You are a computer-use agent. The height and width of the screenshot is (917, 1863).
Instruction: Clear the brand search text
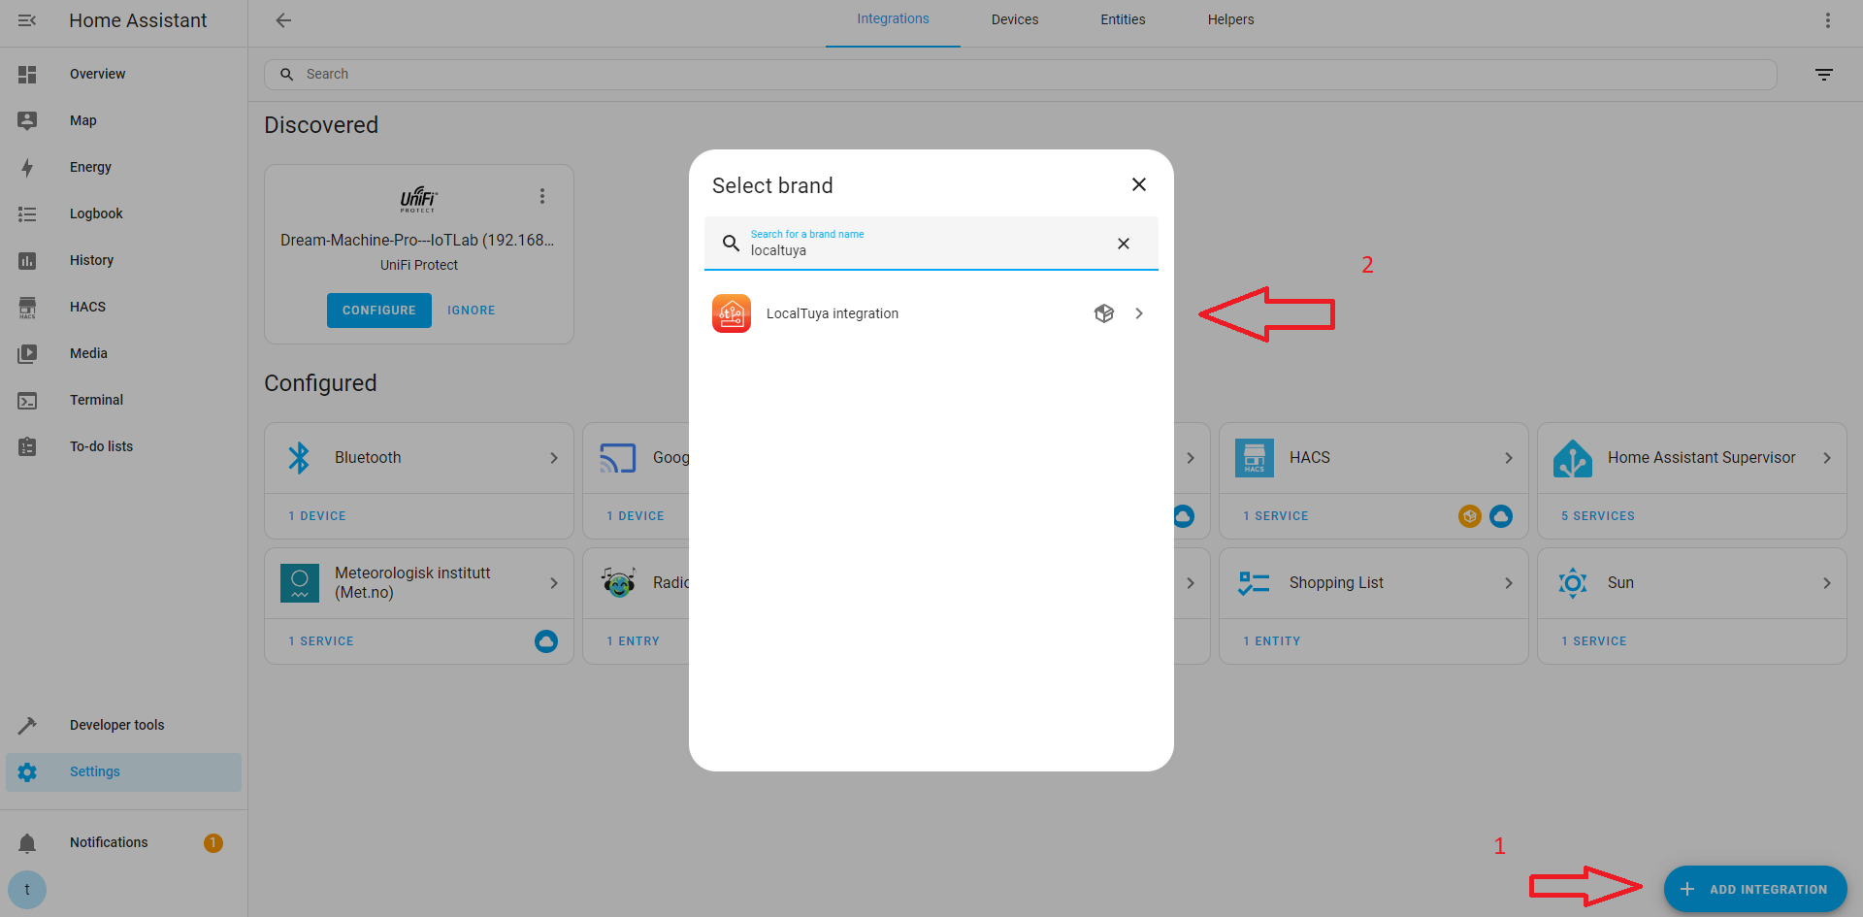pos(1123,244)
